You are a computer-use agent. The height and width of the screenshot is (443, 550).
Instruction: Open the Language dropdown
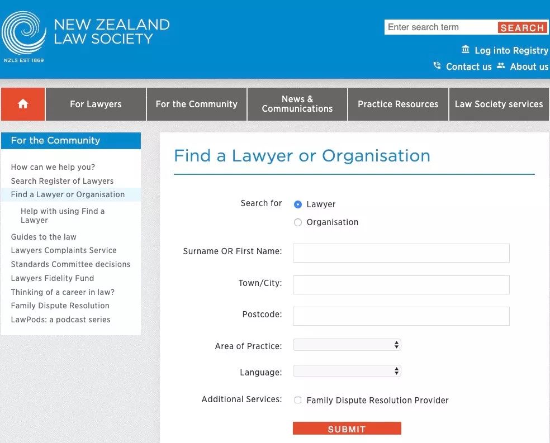[x=347, y=371]
